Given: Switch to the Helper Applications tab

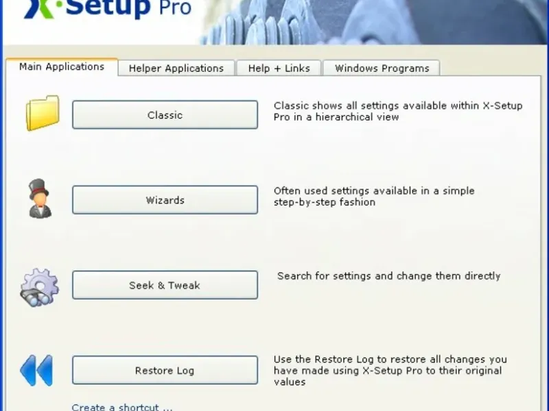Looking at the screenshot, I should pyautogui.click(x=176, y=68).
